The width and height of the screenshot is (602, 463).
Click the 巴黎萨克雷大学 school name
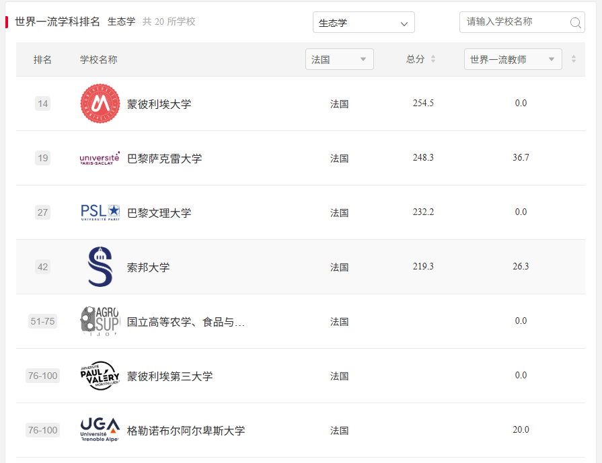(x=165, y=157)
